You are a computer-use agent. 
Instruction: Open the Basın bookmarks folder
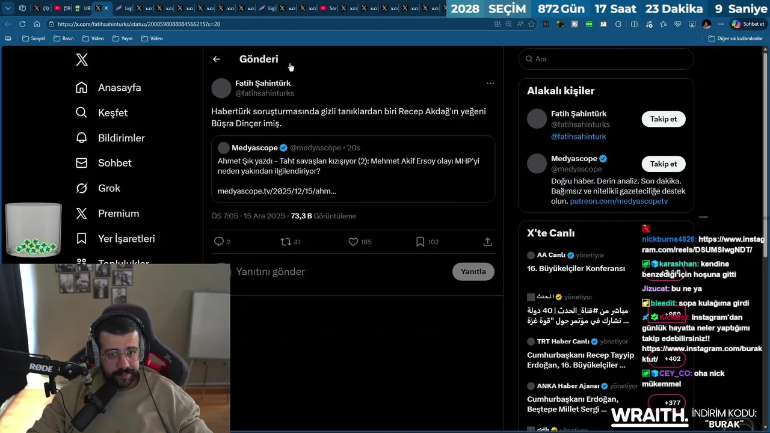point(64,38)
